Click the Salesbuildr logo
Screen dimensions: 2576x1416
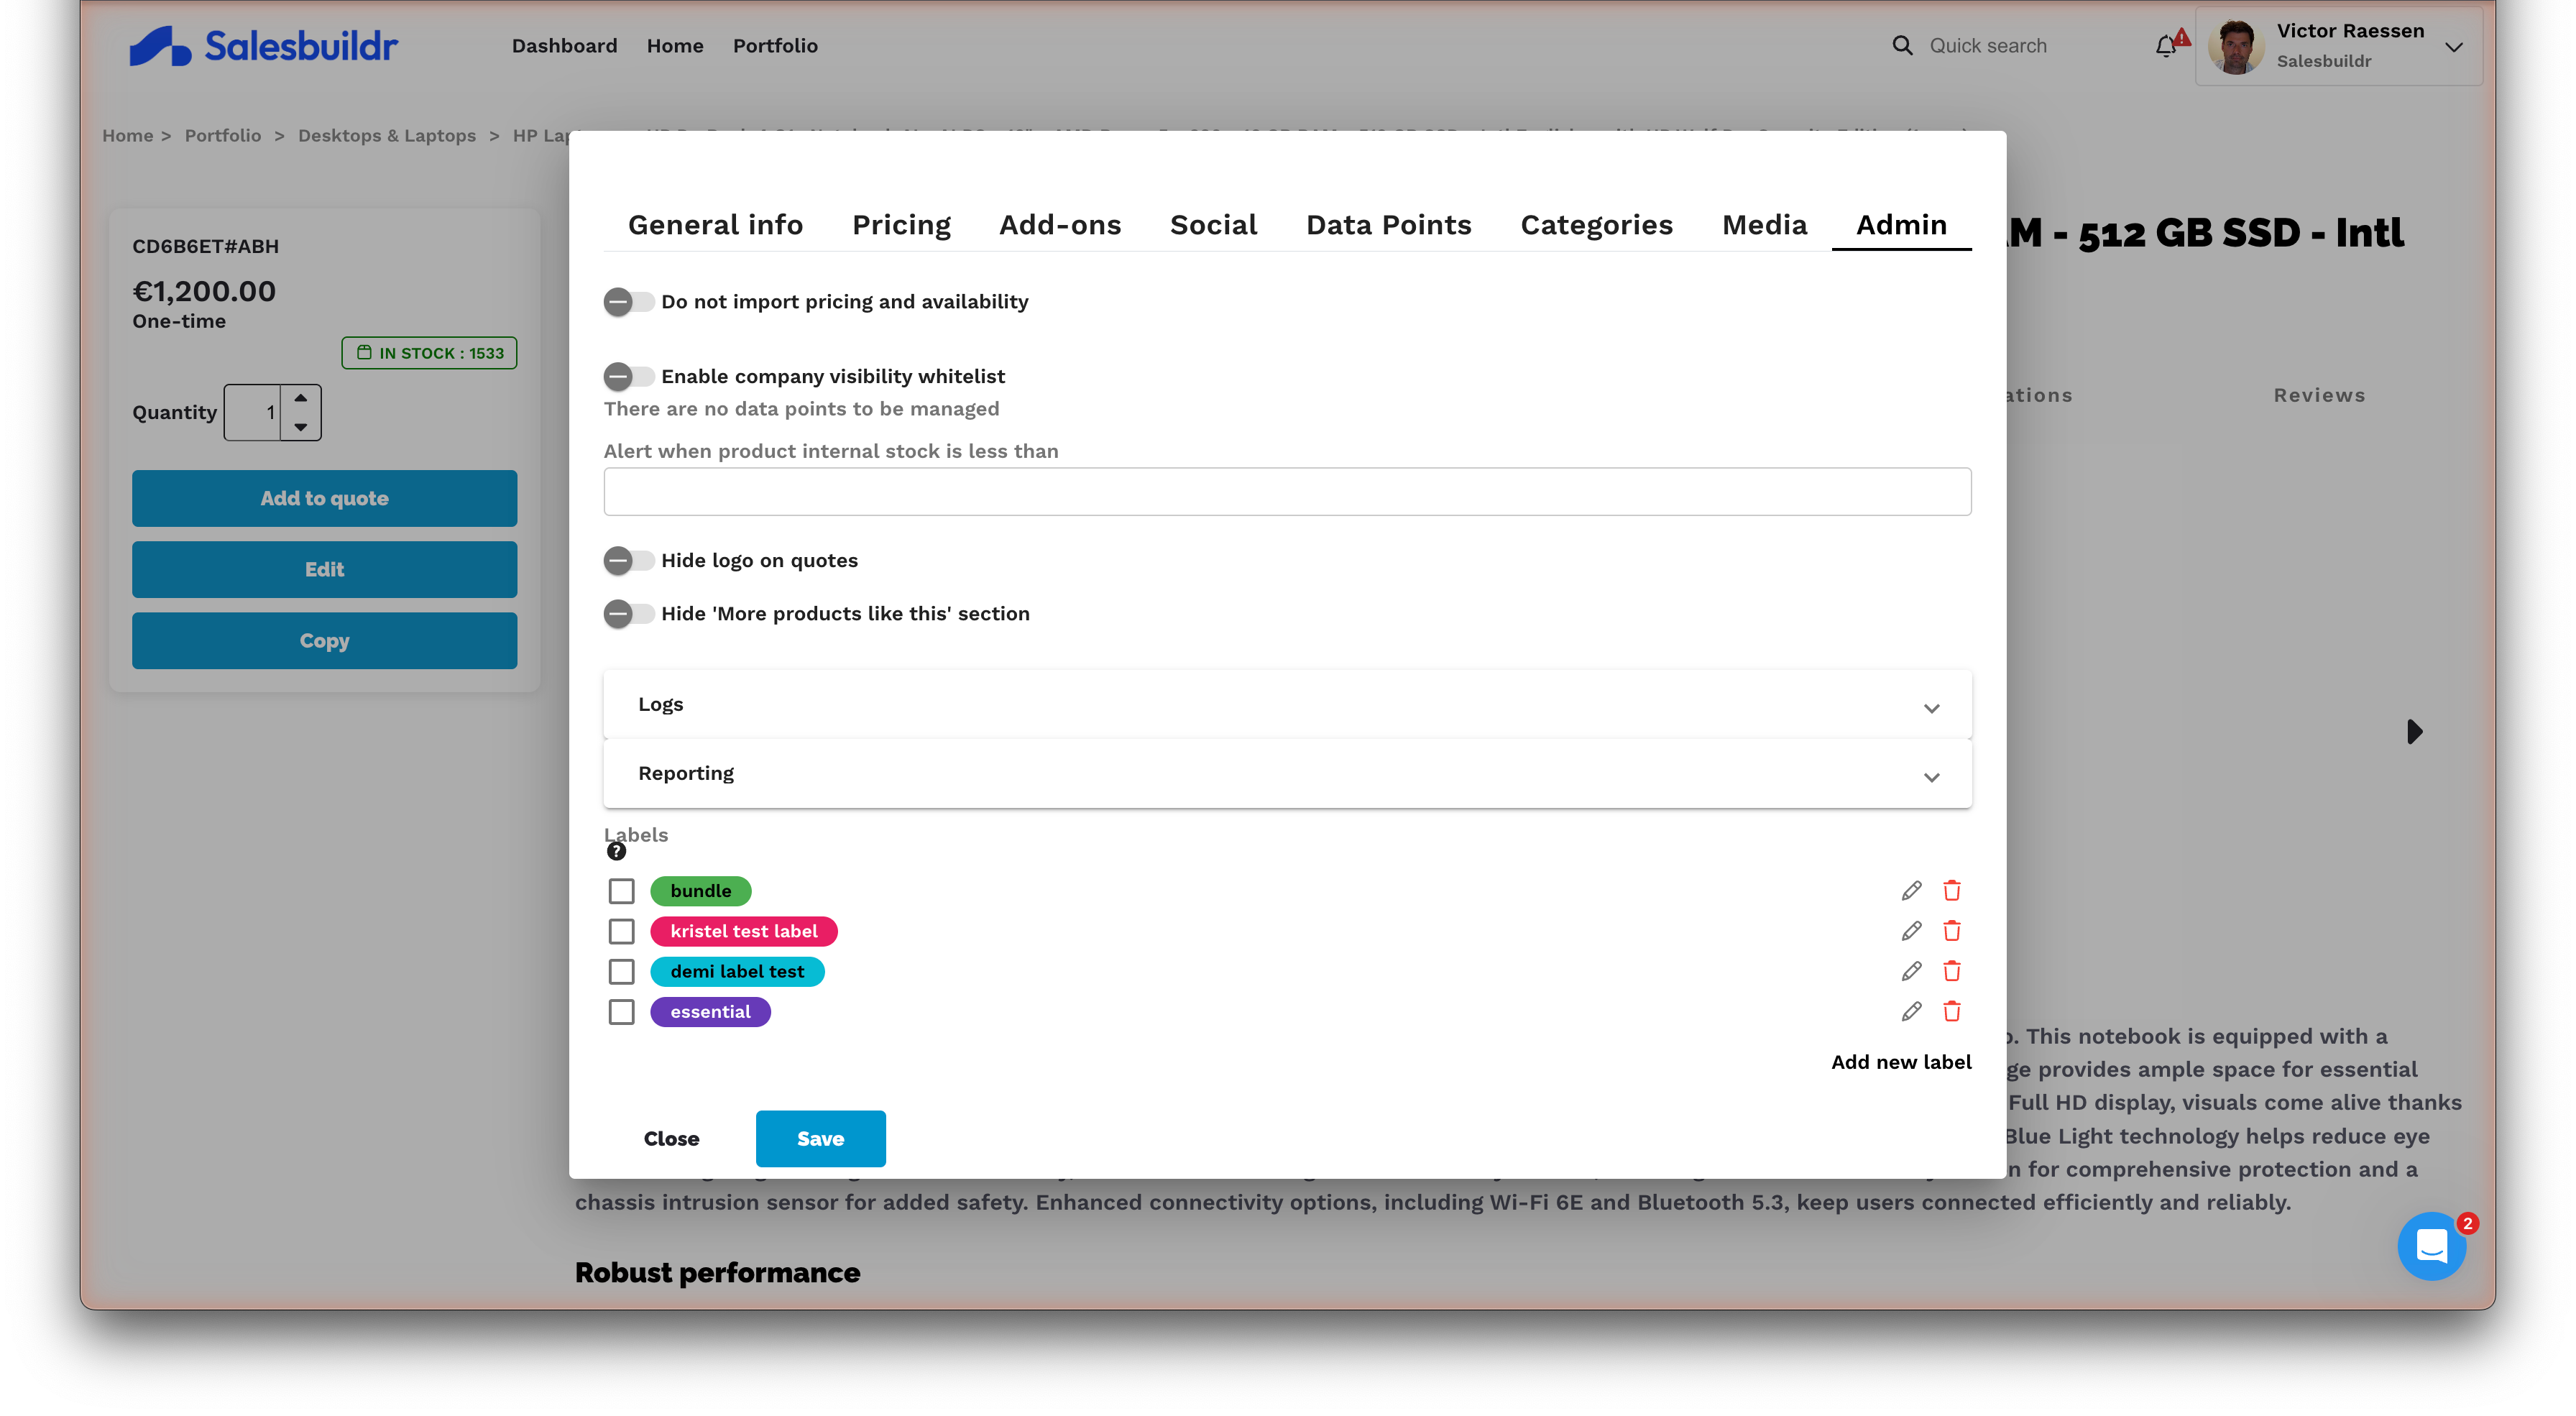263,46
